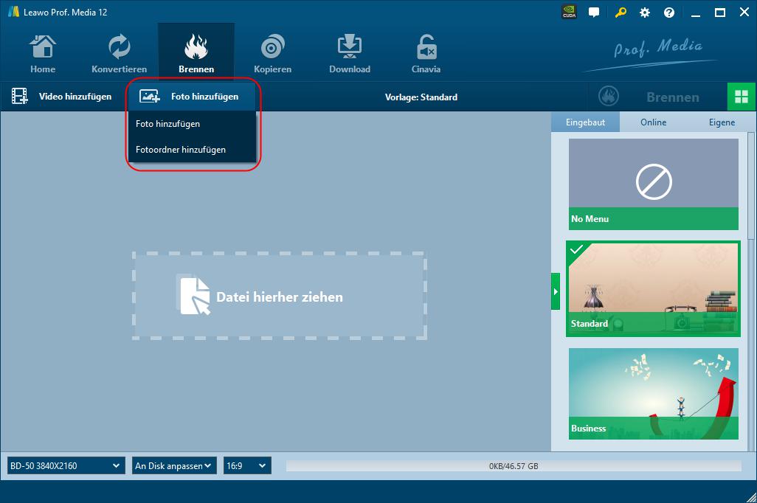Select the Standard menu template
This screenshot has height=503, width=757.
click(x=653, y=288)
